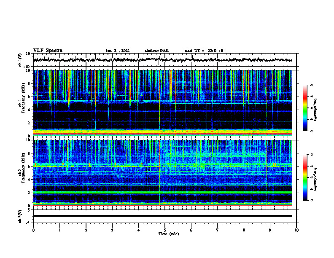Click the ch.3(V) axis label
The image size is (334, 258).
pos(20,216)
